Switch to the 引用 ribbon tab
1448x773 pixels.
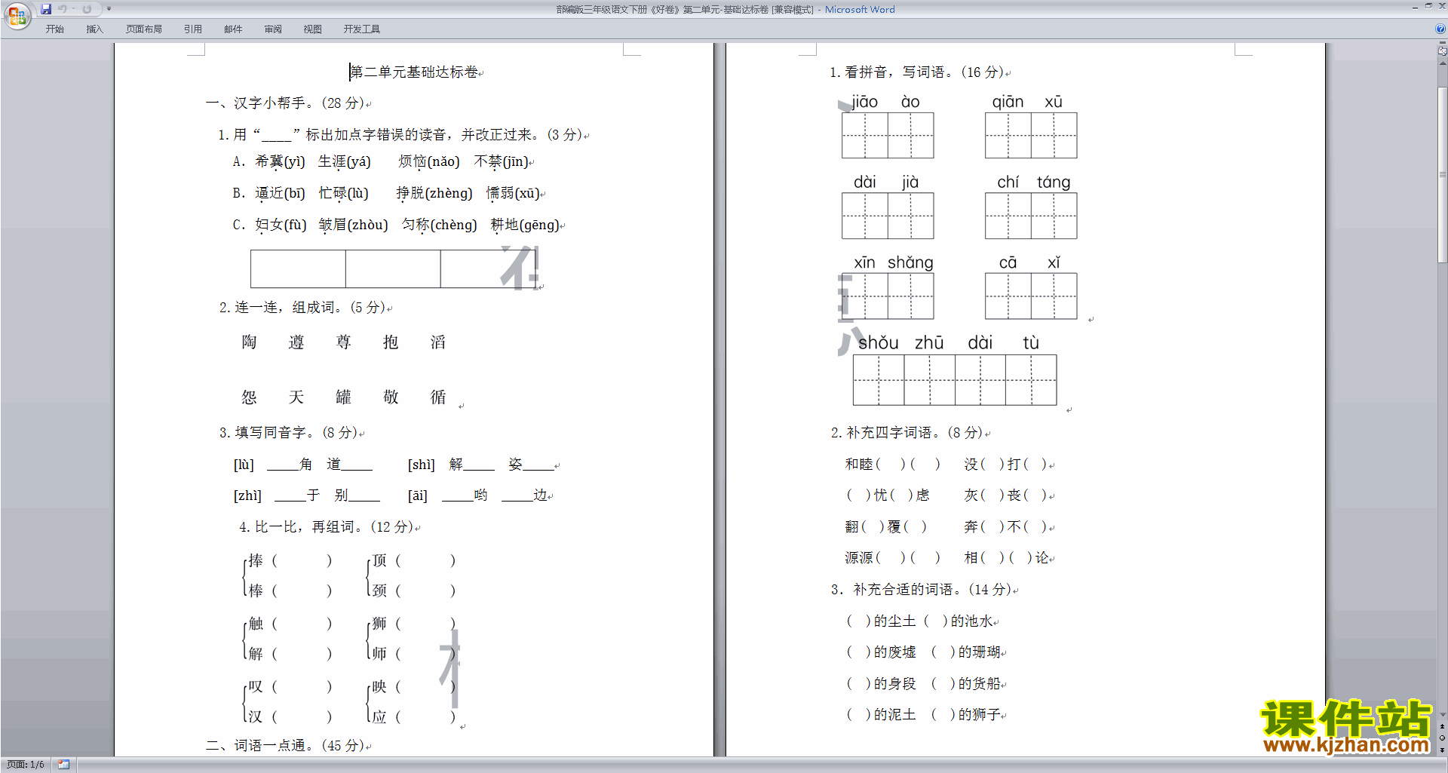tap(193, 29)
